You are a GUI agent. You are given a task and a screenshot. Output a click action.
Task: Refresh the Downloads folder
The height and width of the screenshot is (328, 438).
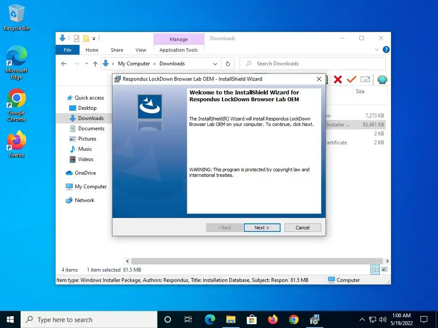[228, 64]
